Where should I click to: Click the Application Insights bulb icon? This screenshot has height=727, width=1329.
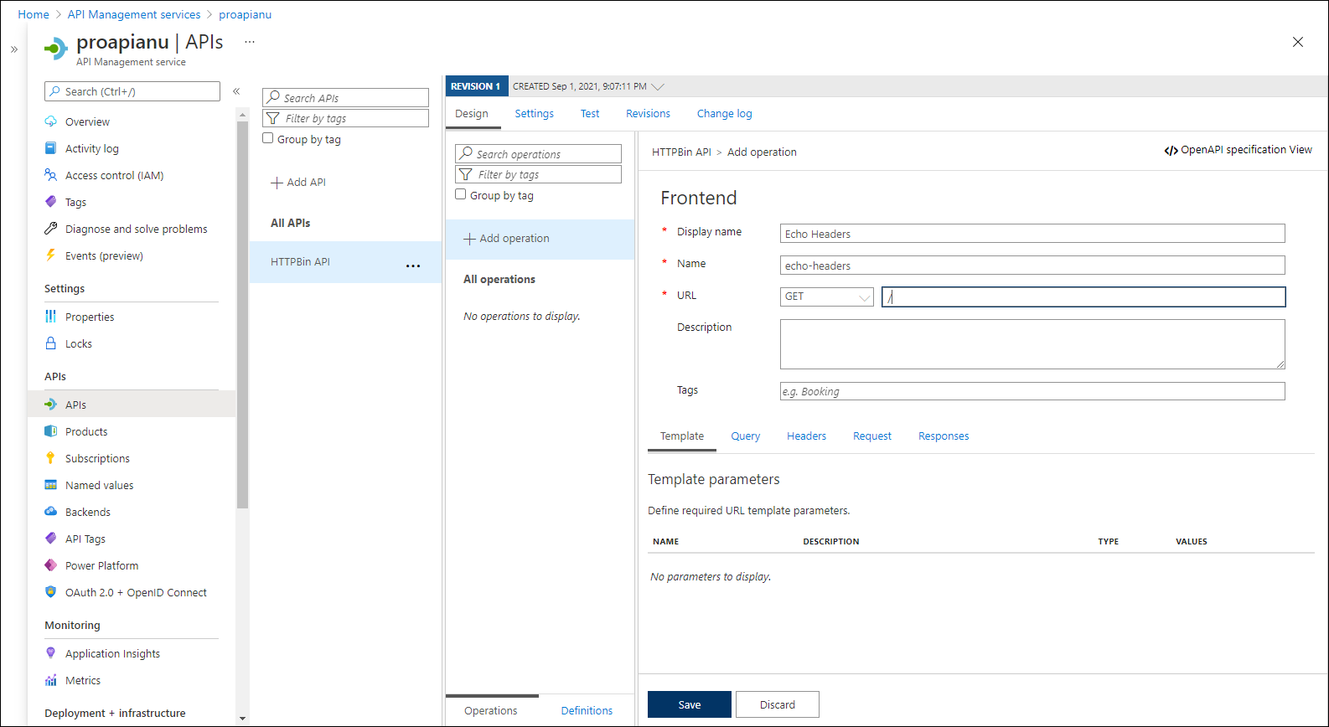click(x=50, y=653)
